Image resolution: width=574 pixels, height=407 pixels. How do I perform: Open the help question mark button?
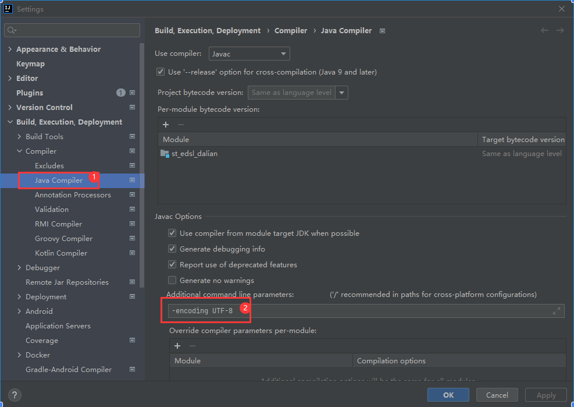[x=15, y=395]
